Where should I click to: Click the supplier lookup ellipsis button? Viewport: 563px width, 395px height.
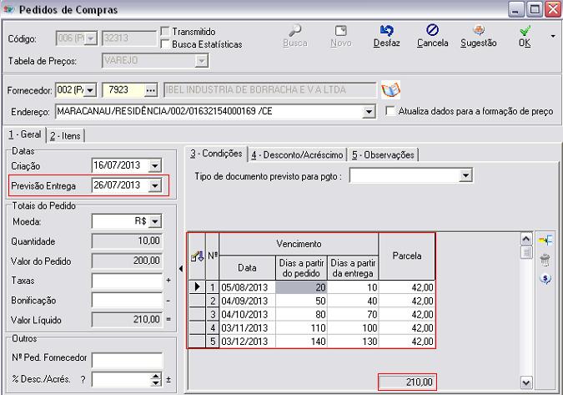tap(150, 89)
